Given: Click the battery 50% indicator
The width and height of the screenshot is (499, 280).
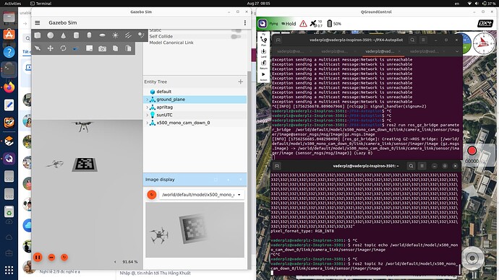Looking at the screenshot, I should point(334,24).
